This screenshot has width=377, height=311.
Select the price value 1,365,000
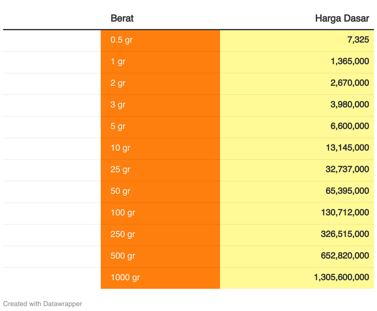pyautogui.click(x=349, y=61)
